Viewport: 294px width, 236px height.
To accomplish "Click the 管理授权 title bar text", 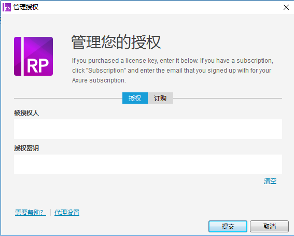I will coord(26,7).
